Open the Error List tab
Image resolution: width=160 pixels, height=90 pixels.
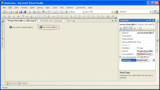(x=11, y=83)
